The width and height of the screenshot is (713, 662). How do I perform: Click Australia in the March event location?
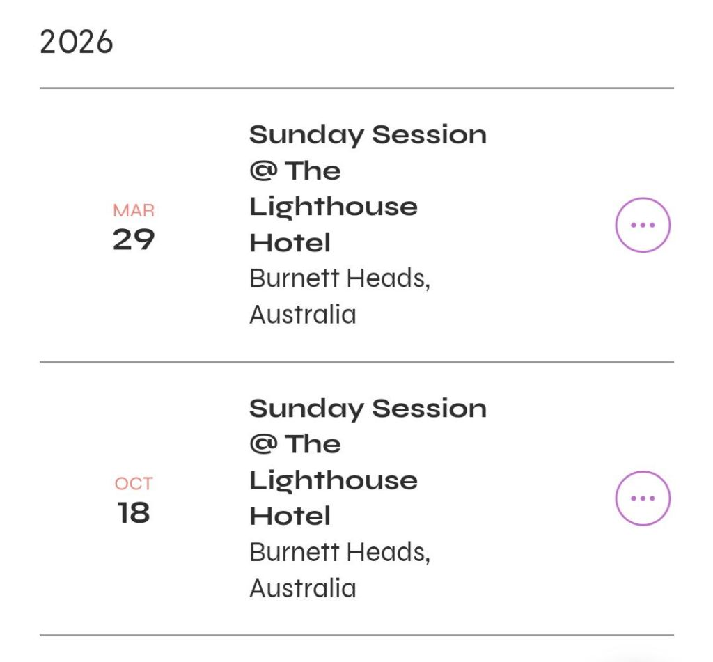click(x=303, y=315)
